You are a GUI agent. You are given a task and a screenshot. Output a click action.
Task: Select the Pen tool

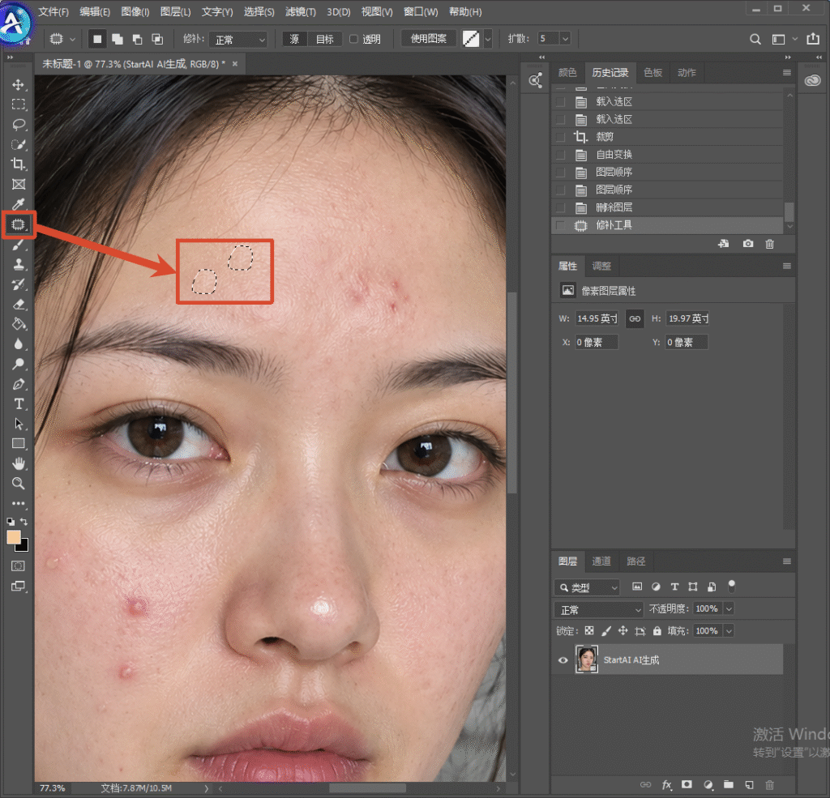click(19, 384)
